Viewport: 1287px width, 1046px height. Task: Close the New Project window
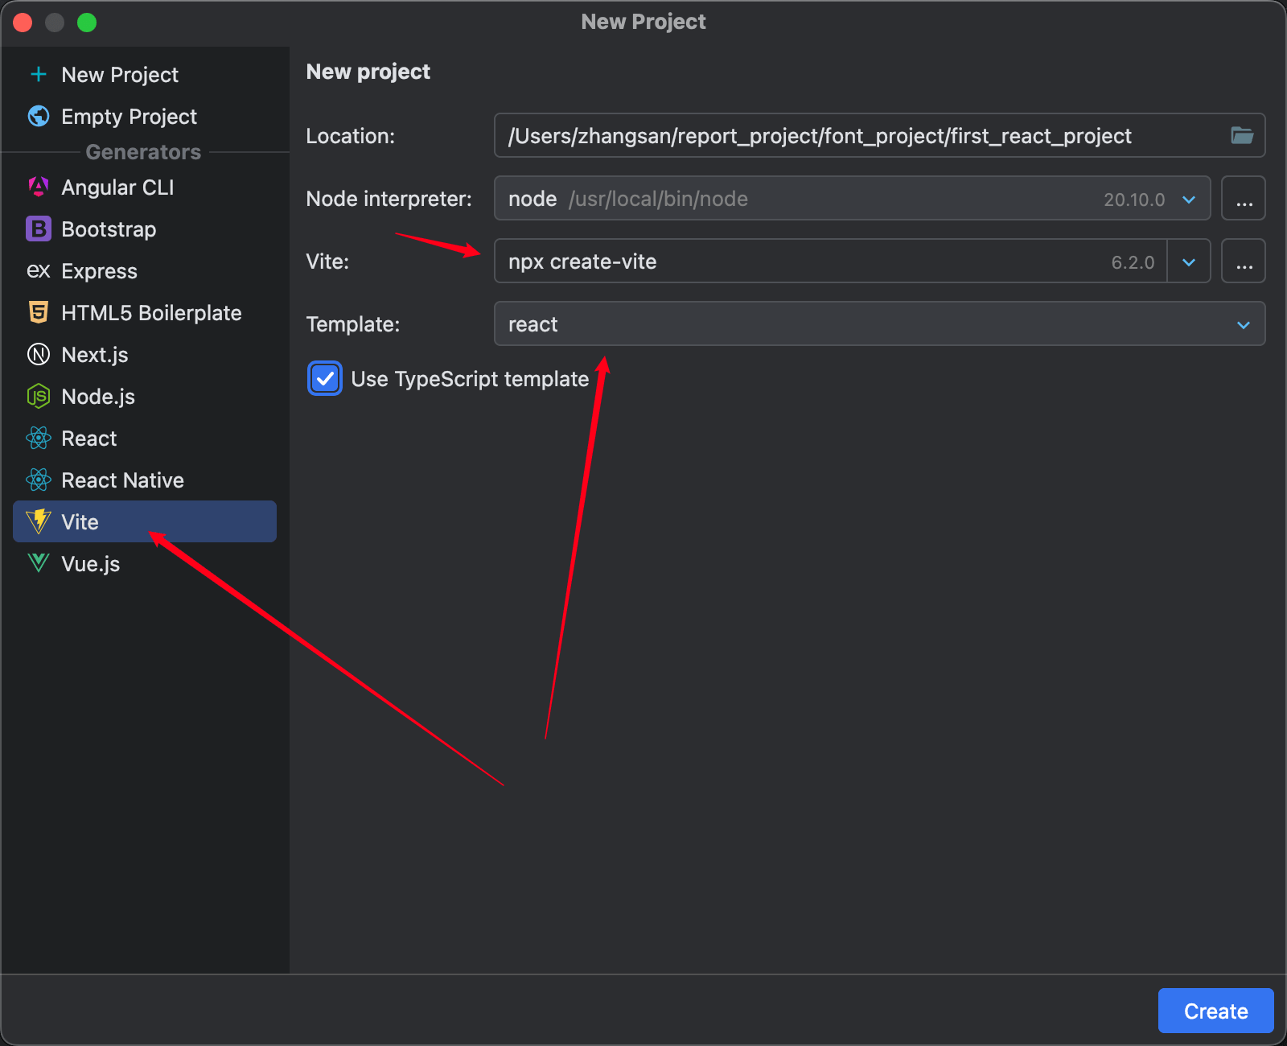(23, 22)
